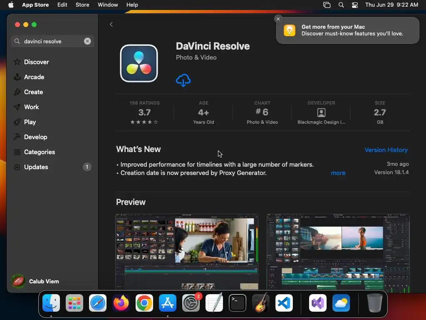Launch Visual Studio Code from the Dock
426x320 pixels.
pyautogui.click(x=284, y=303)
